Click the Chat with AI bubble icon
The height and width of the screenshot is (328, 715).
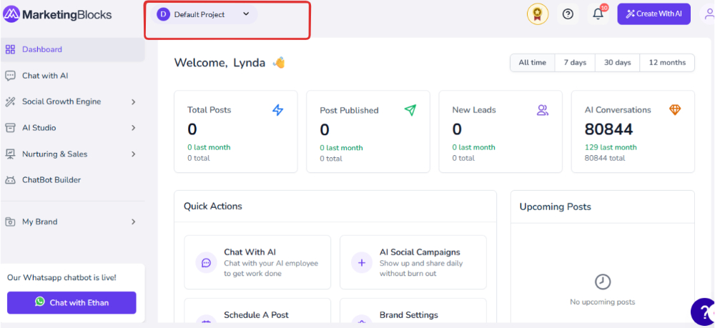10,76
